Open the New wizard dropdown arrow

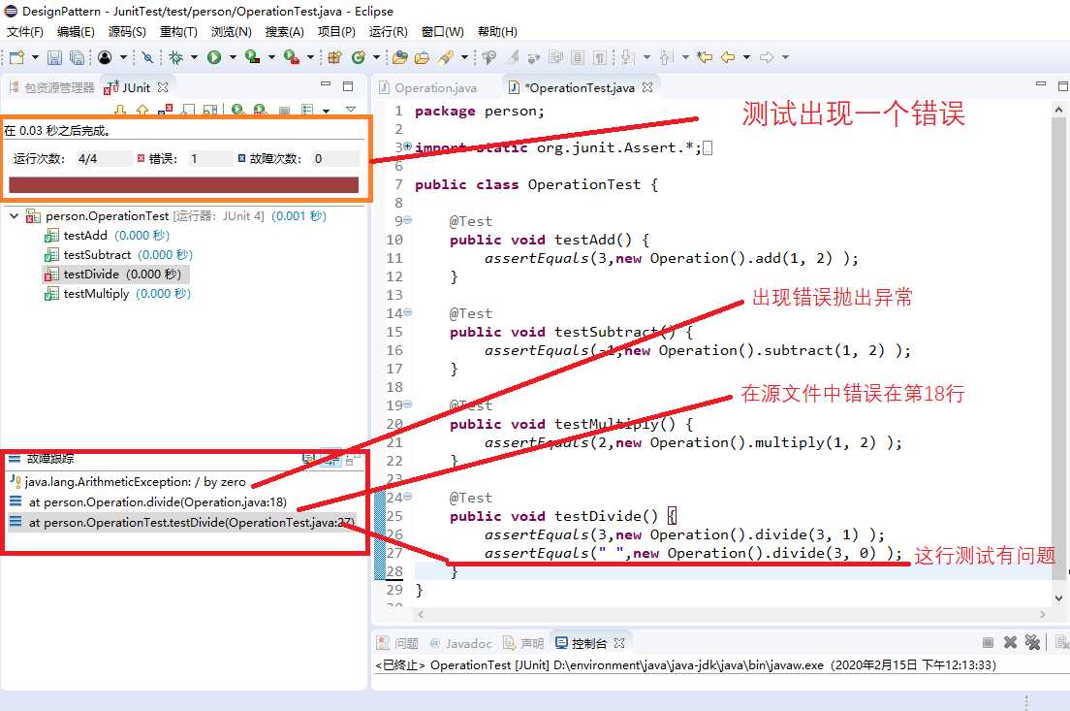[x=35, y=57]
